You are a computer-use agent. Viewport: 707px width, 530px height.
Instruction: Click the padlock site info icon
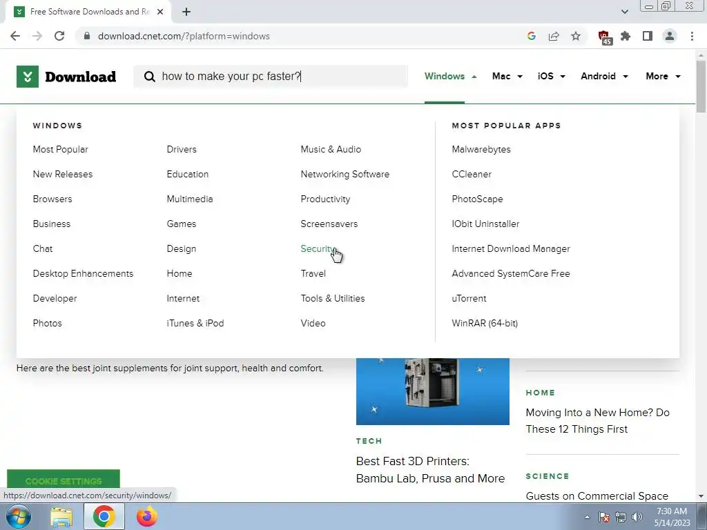87,36
